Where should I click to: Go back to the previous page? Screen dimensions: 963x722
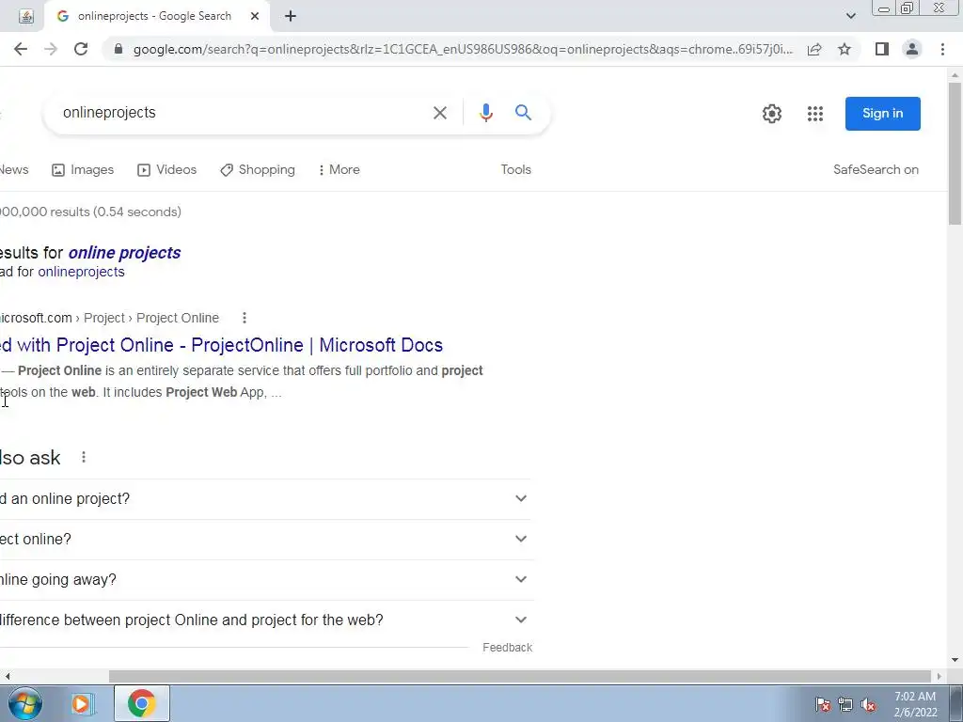click(21, 49)
